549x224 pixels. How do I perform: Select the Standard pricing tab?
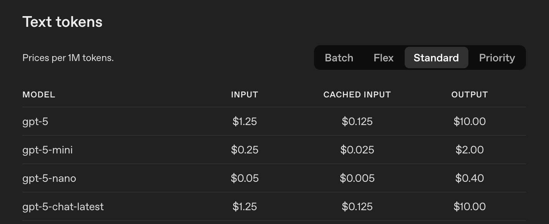tap(436, 58)
